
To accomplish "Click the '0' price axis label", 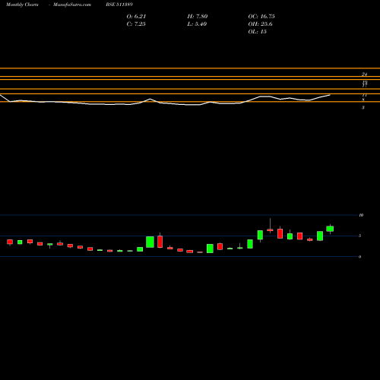I will (x=359, y=257).
